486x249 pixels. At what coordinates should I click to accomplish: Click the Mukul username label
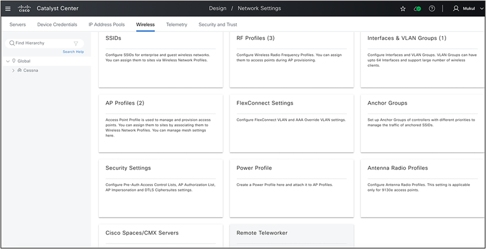469,8
